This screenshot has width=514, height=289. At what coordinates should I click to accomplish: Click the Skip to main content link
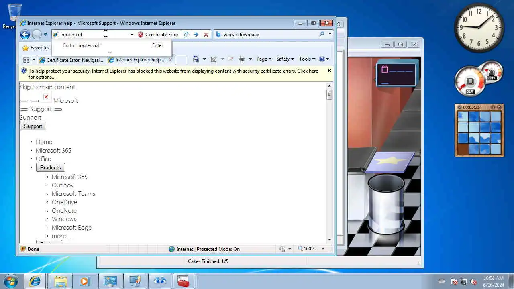tap(47, 87)
